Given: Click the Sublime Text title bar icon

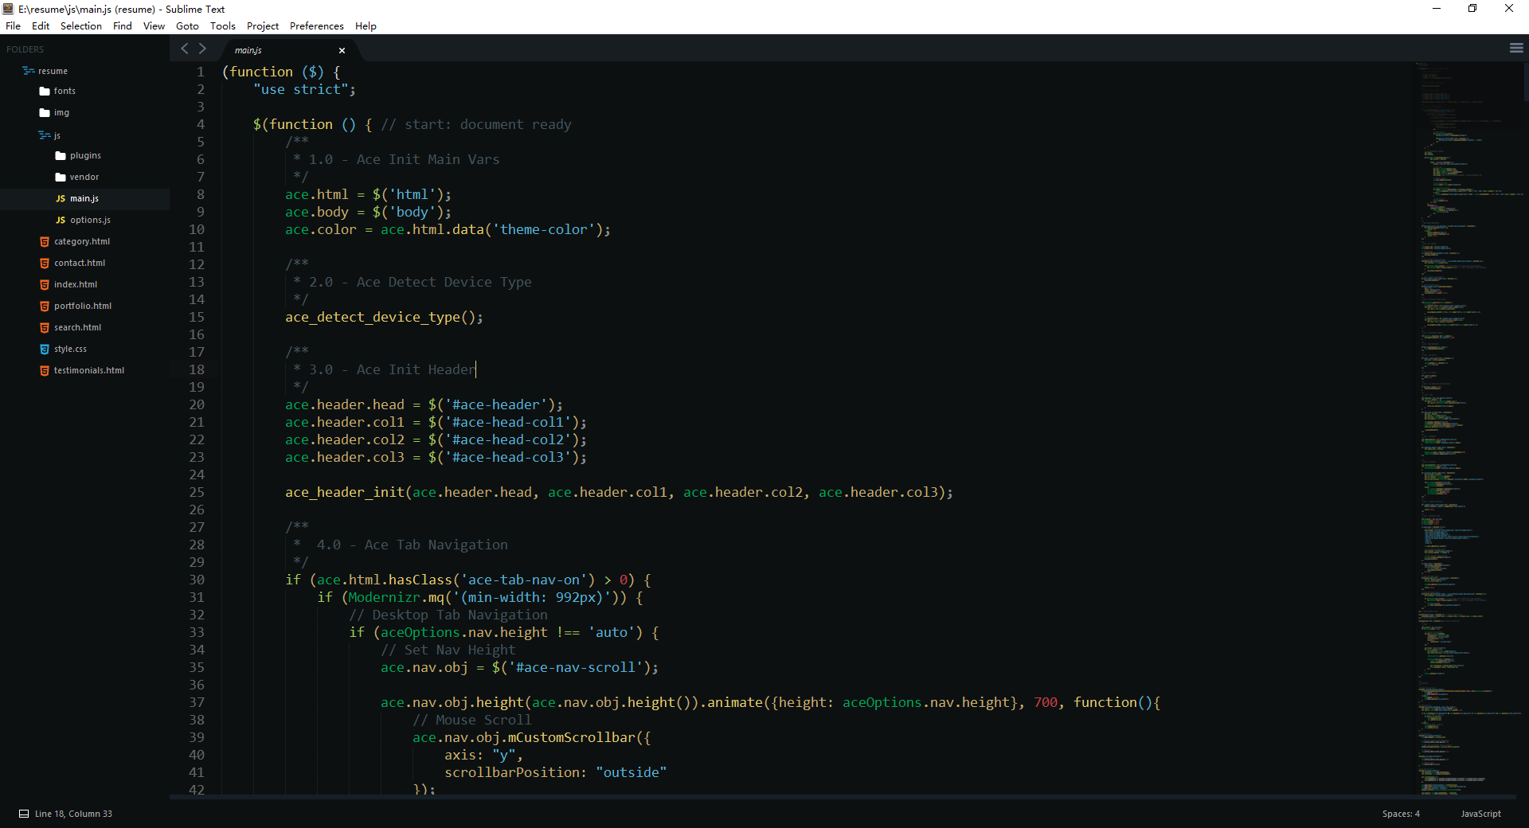Looking at the screenshot, I should click(x=9, y=9).
